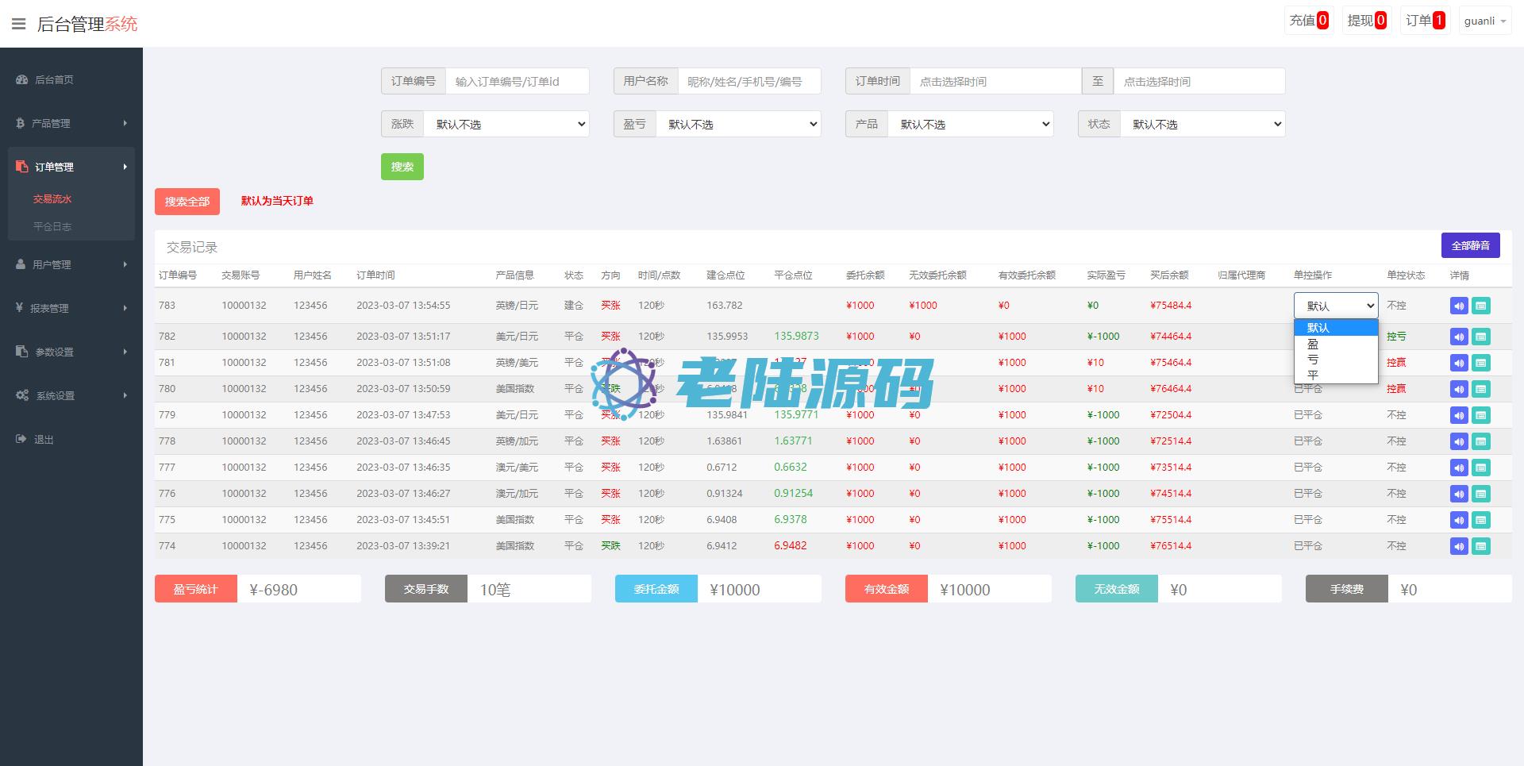The width and height of the screenshot is (1524, 766).
Task: Open the 状态 filter dropdown
Action: click(x=1203, y=124)
